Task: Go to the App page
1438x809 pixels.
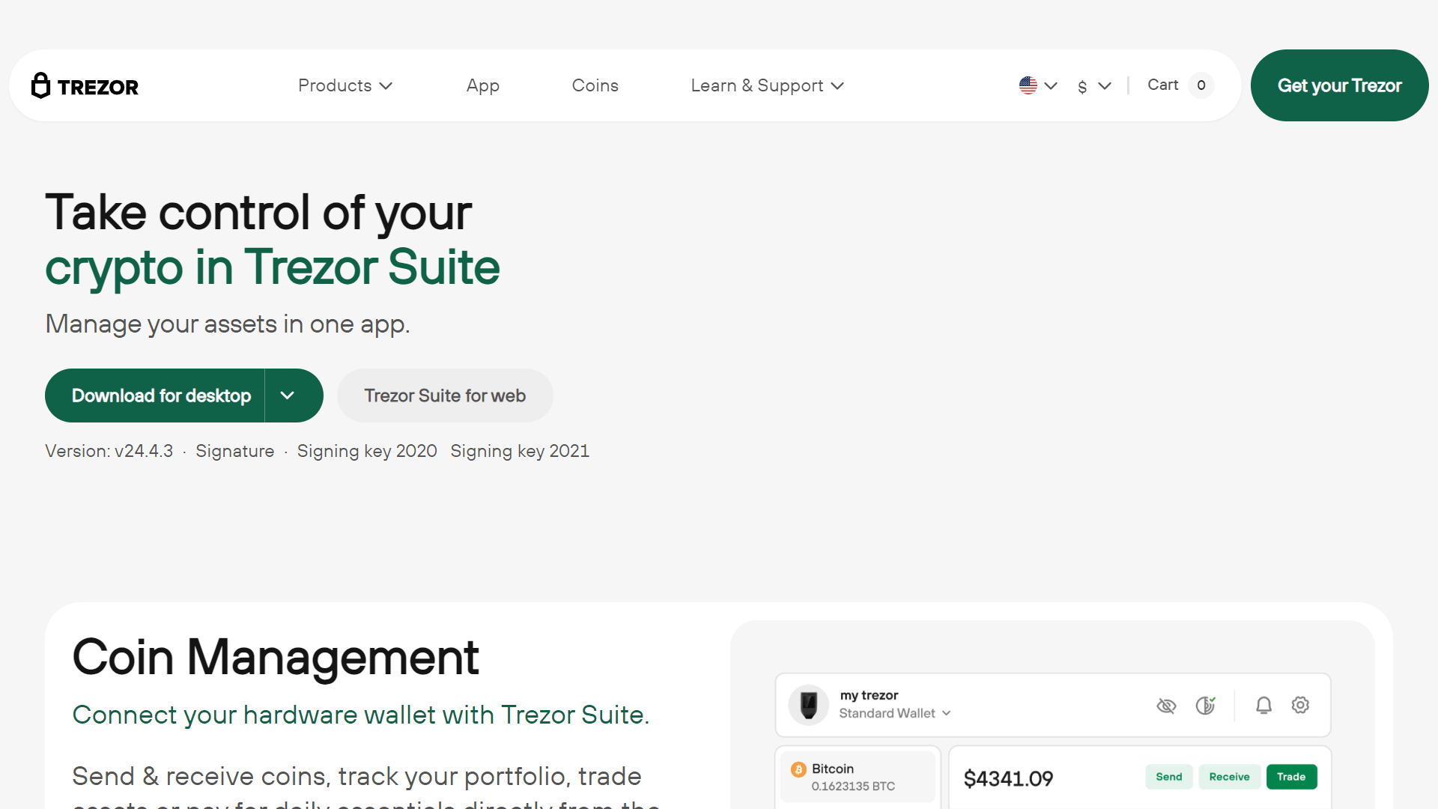Action: coord(482,85)
